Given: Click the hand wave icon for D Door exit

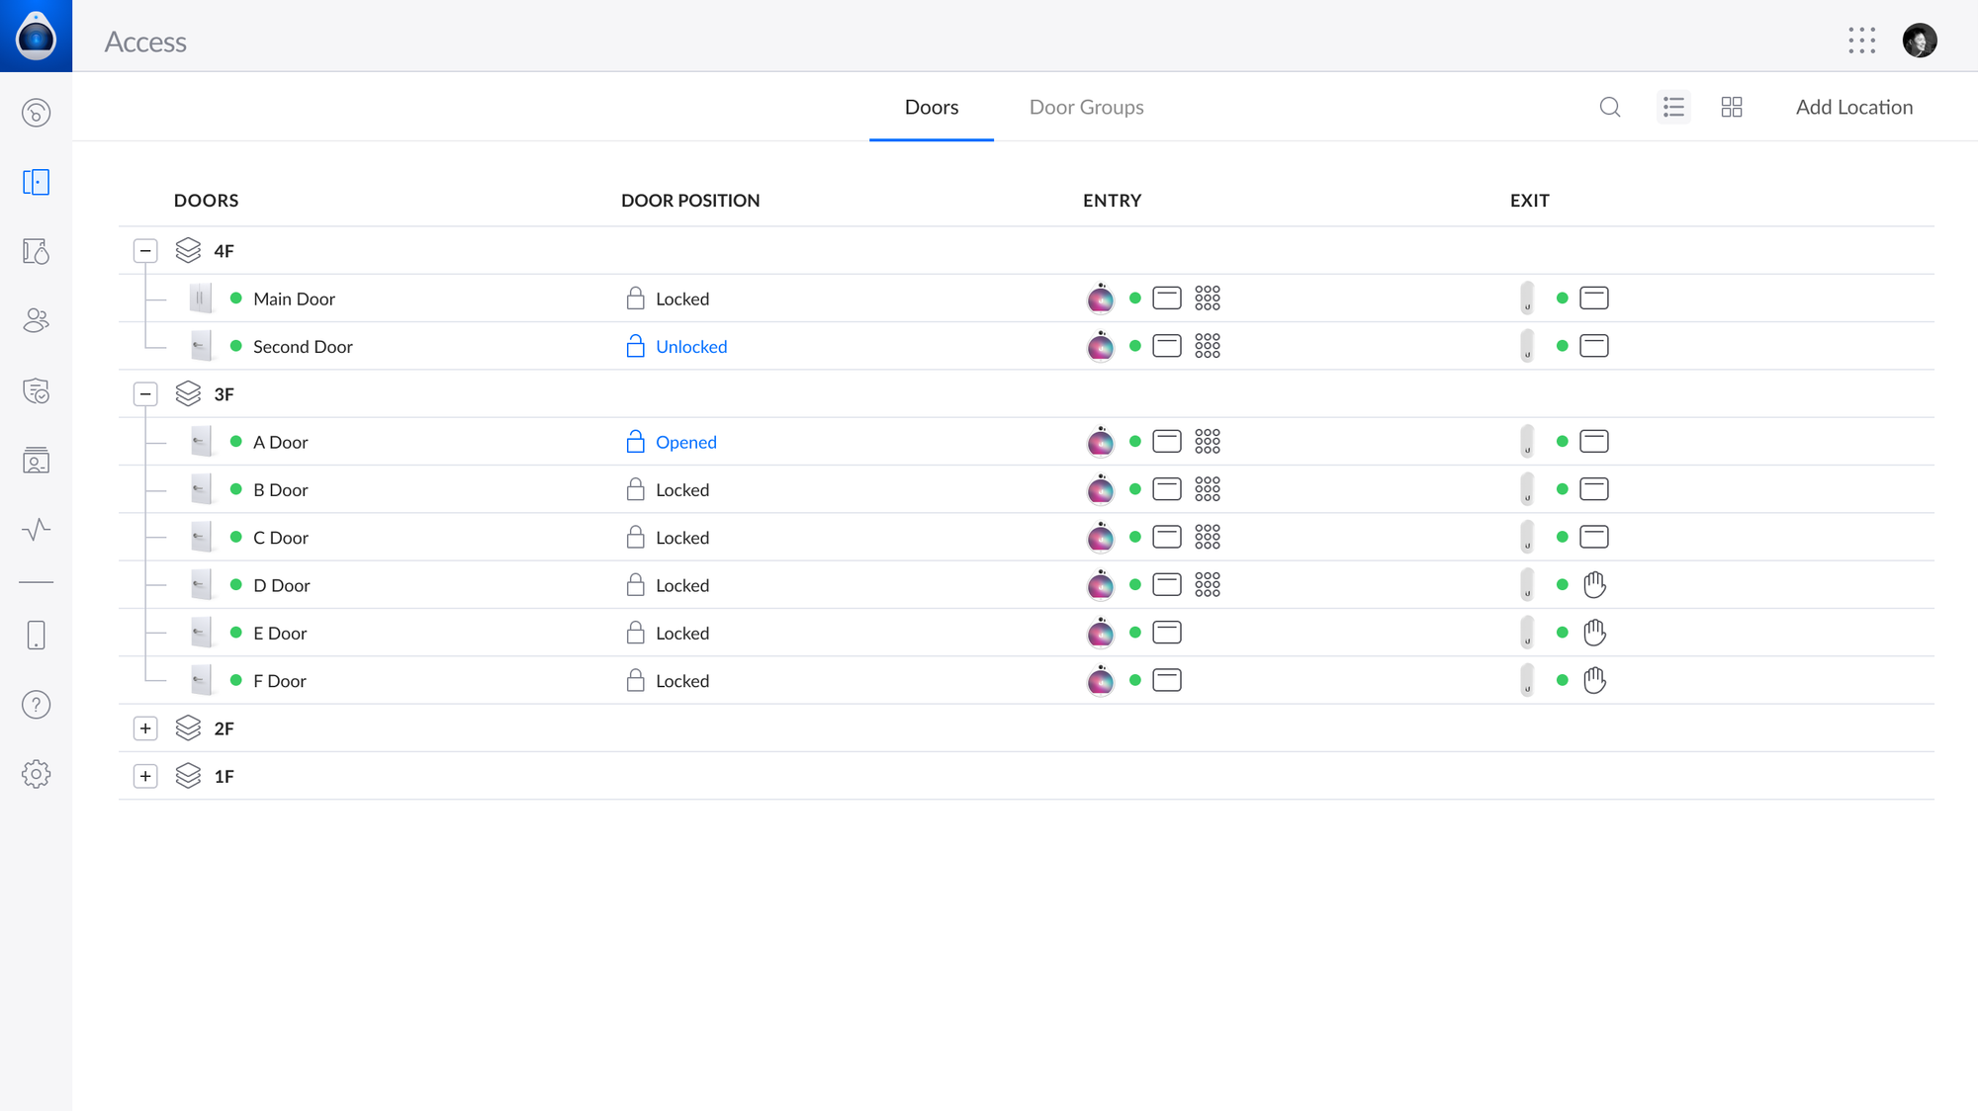Looking at the screenshot, I should [1594, 585].
